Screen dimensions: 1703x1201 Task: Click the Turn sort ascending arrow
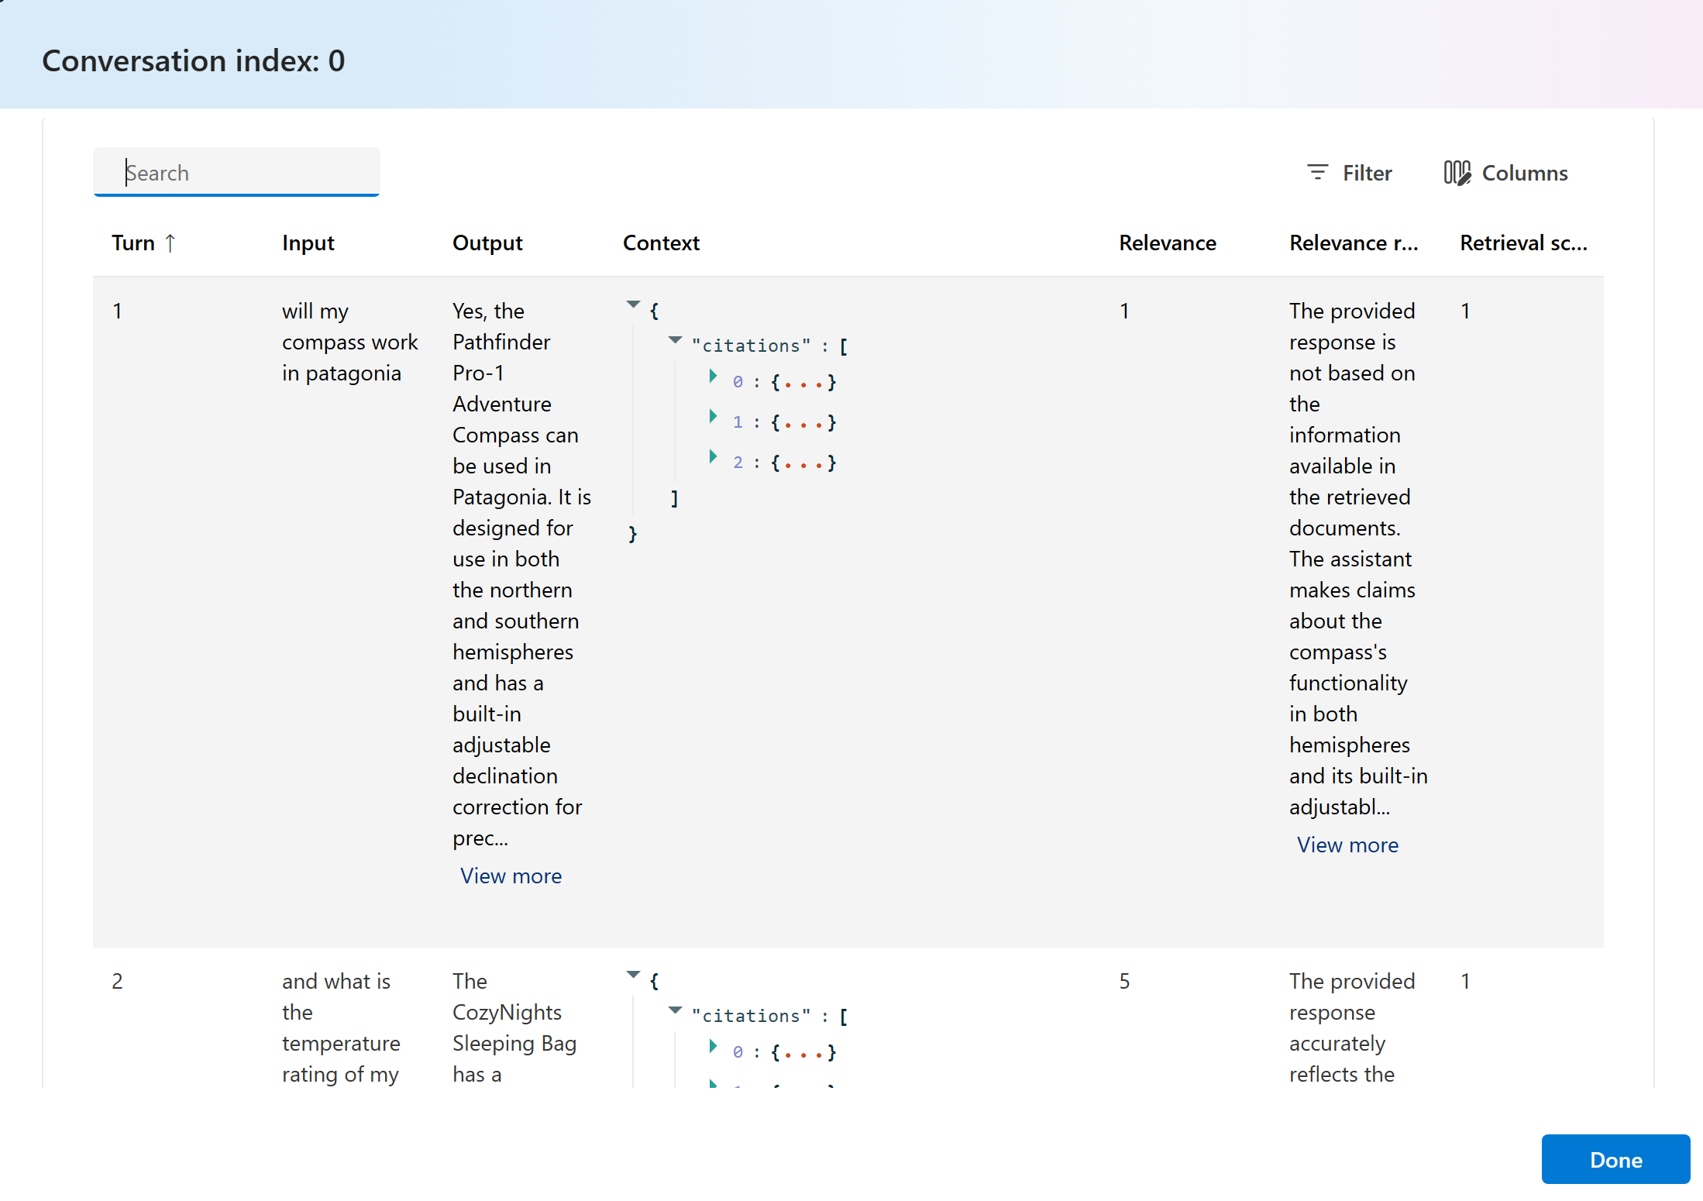170,243
